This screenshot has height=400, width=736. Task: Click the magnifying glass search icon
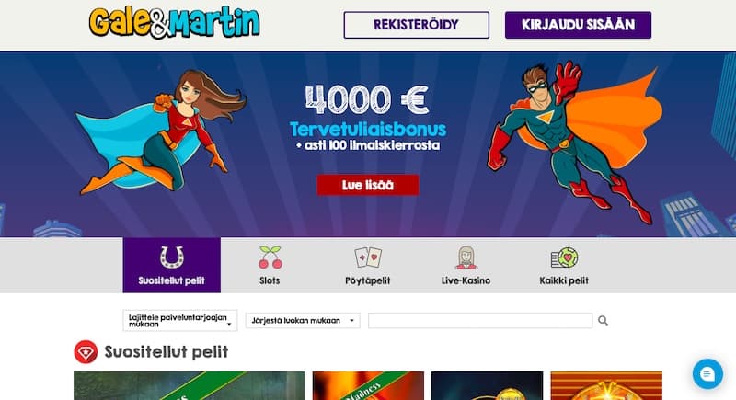pyautogui.click(x=604, y=321)
